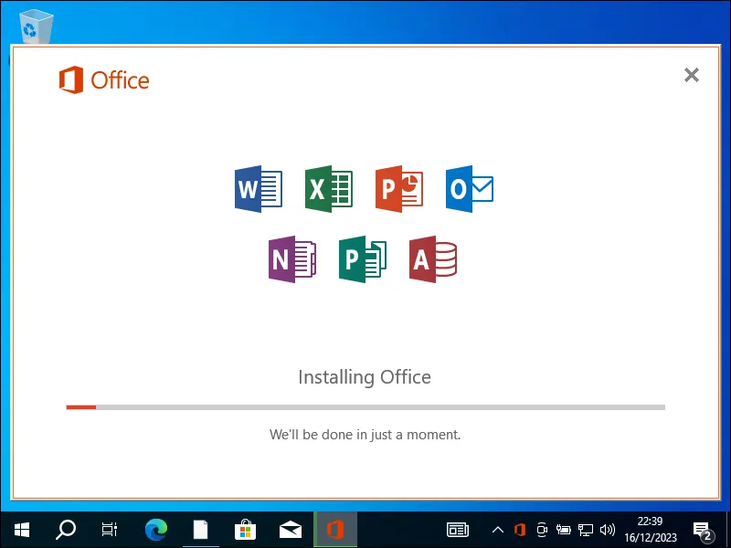Open the Start menu
The image size is (731, 548).
pos(20,530)
